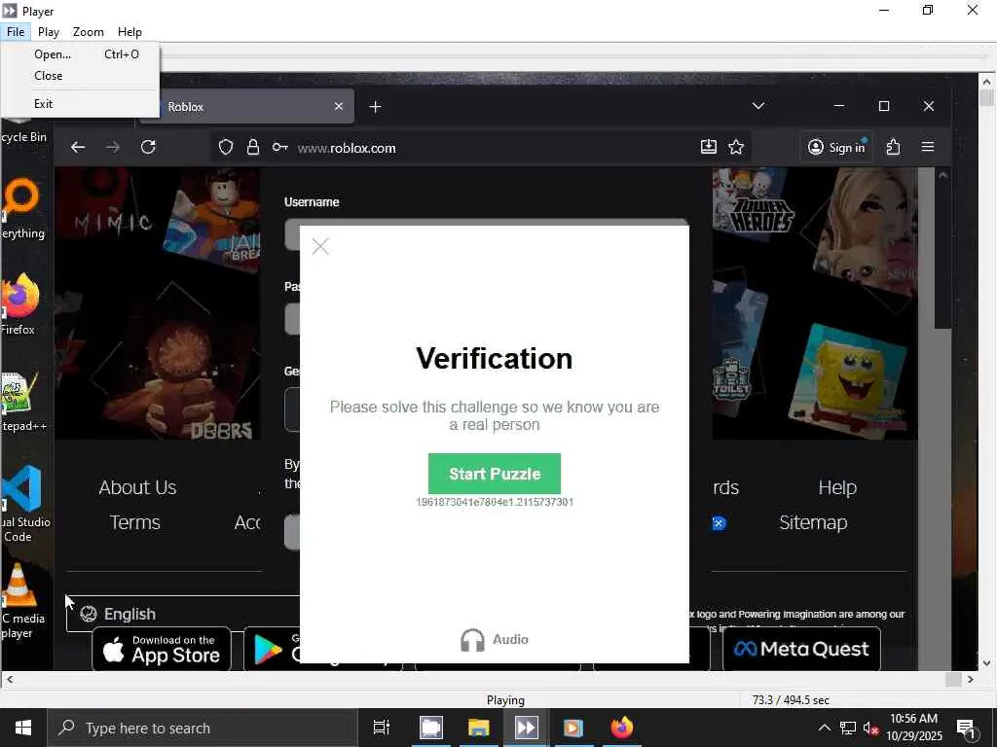Viewport: 997px width, 747px height.
Task: Choose Open... from the File menu
Action: [81, 54]
